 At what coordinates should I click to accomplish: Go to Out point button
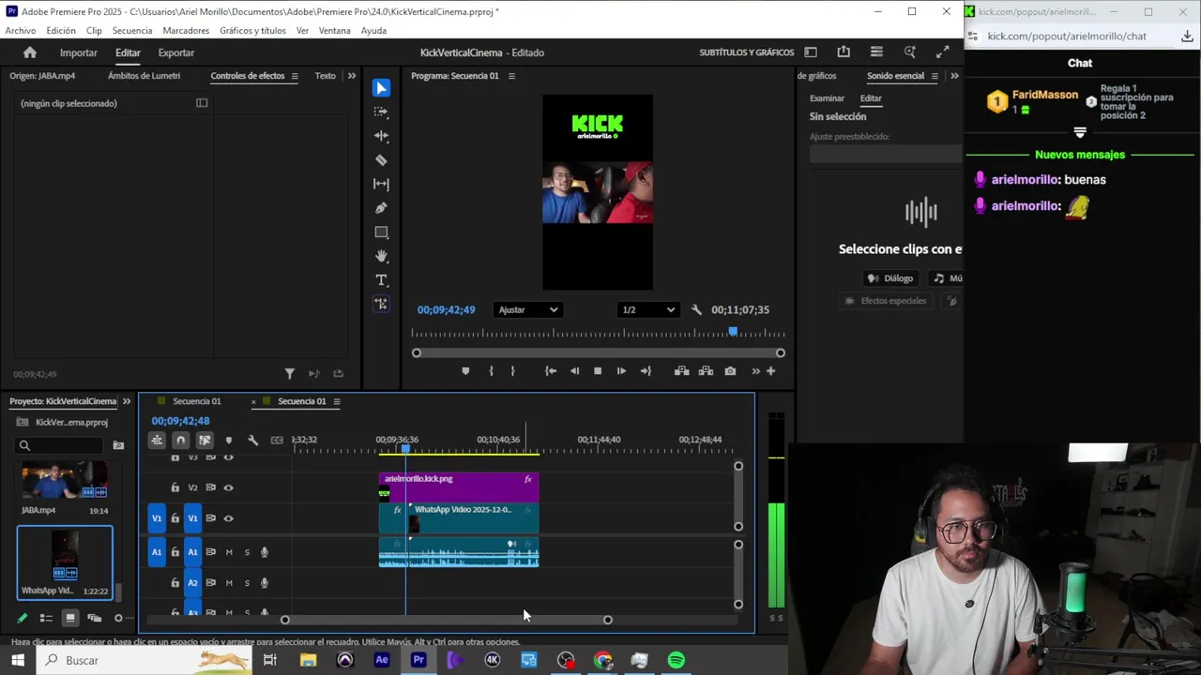pos(646,371)
